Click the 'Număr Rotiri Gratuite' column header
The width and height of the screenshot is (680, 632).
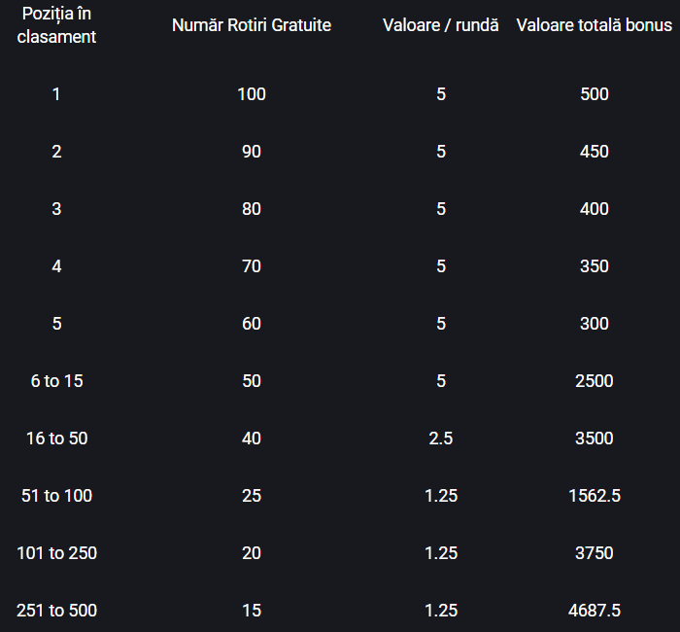point(252,25)
